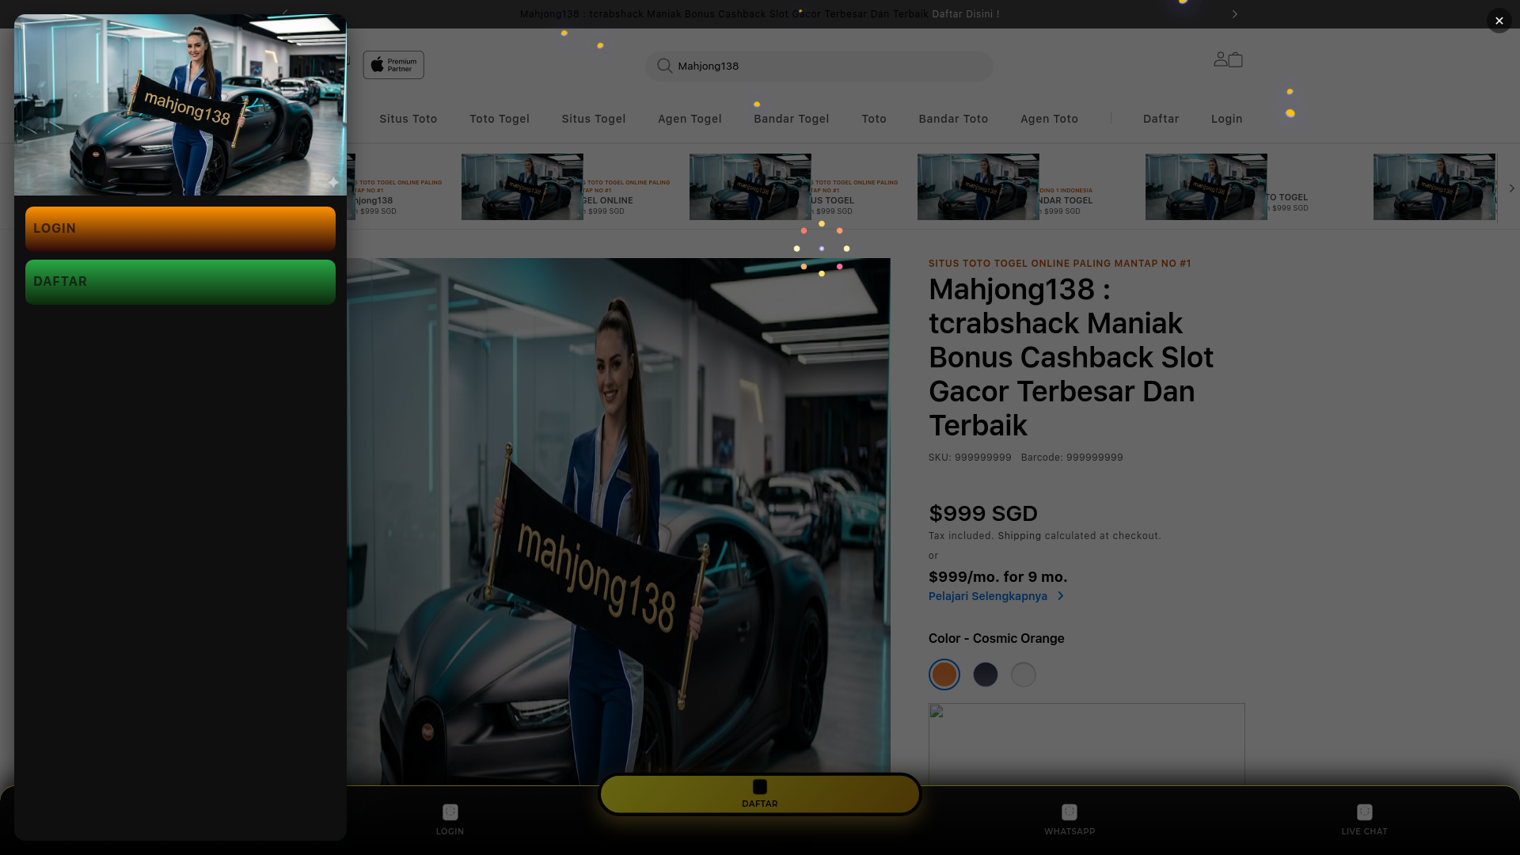Screen dimensions: 1520x855
Task: Open the Bandar Togel menu item
Action: [x=792, y=119]
